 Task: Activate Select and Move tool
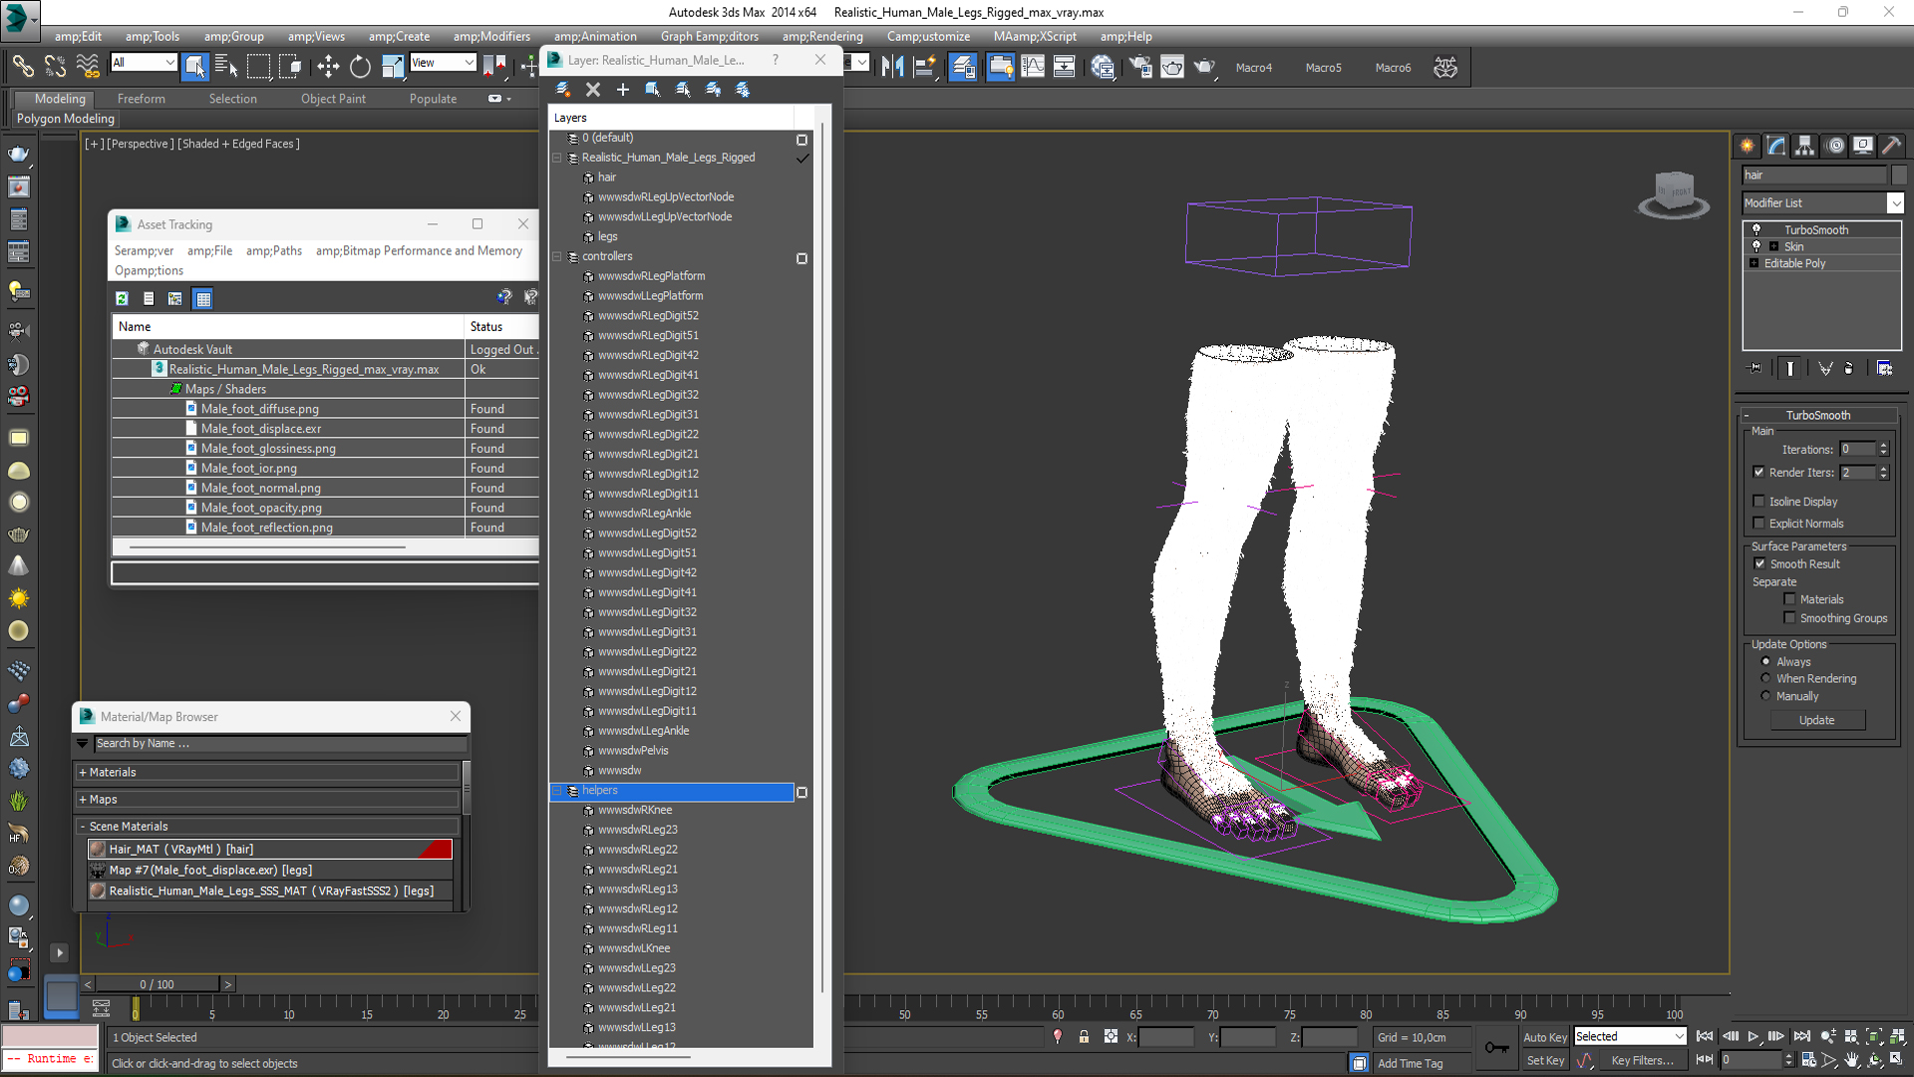click(328, 67)
